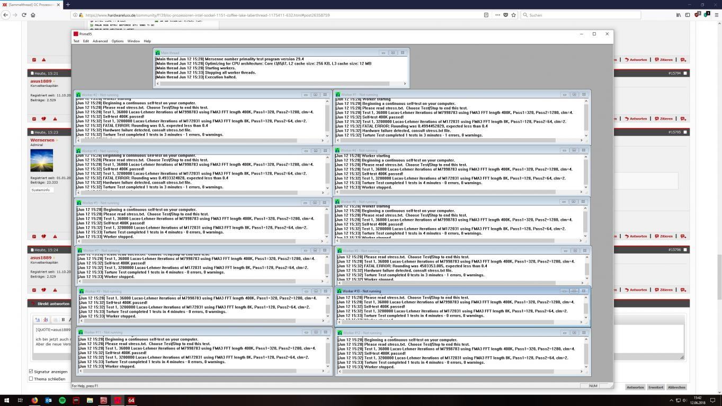The height and width of the screenshot is (406, 722).
Task: Click Wernersen's avatar thumbnail
Action: tap(41, 160)
